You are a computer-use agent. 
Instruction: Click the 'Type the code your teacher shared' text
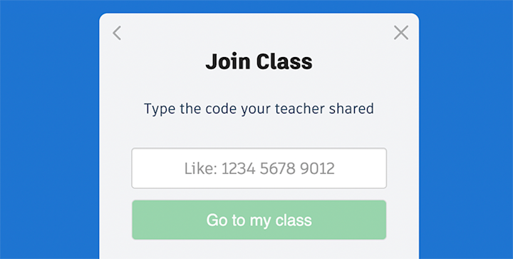pos(259,108)
